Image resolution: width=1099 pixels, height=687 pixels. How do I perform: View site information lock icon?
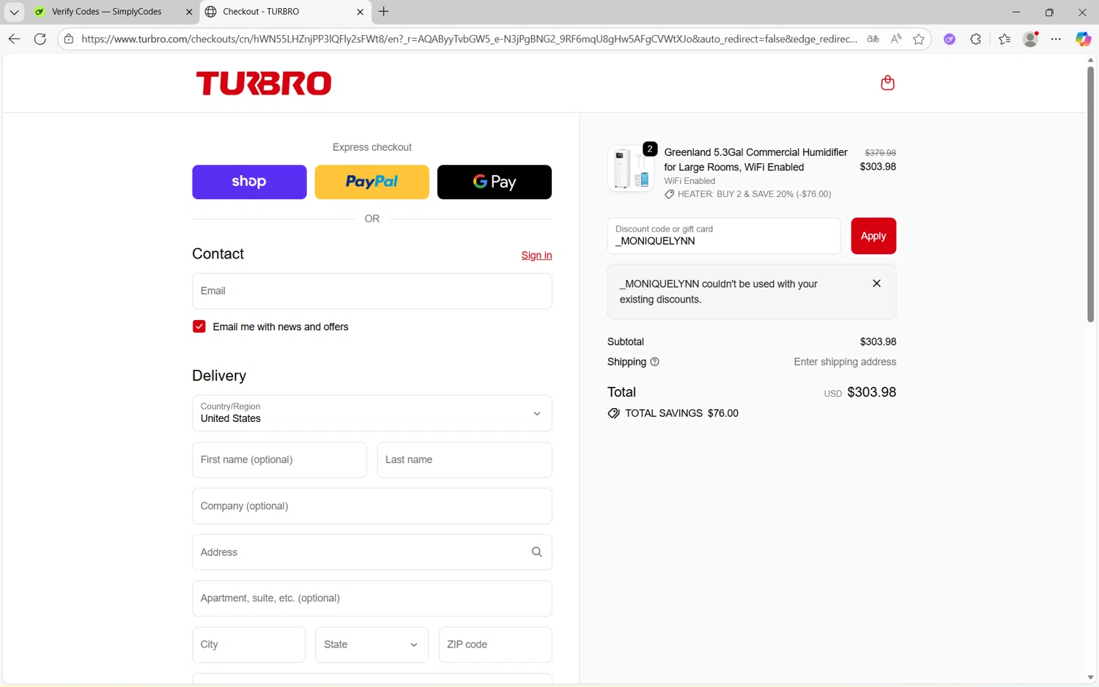click(69, 39)
